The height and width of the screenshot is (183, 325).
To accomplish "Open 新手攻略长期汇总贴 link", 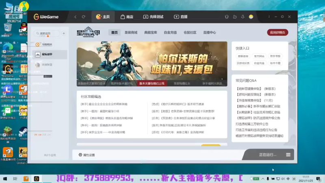I will coord(258,107).
